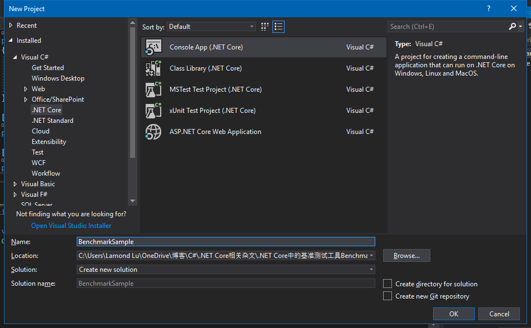
Task: Open the help question mark icon
Action: [x=489, y=8]
